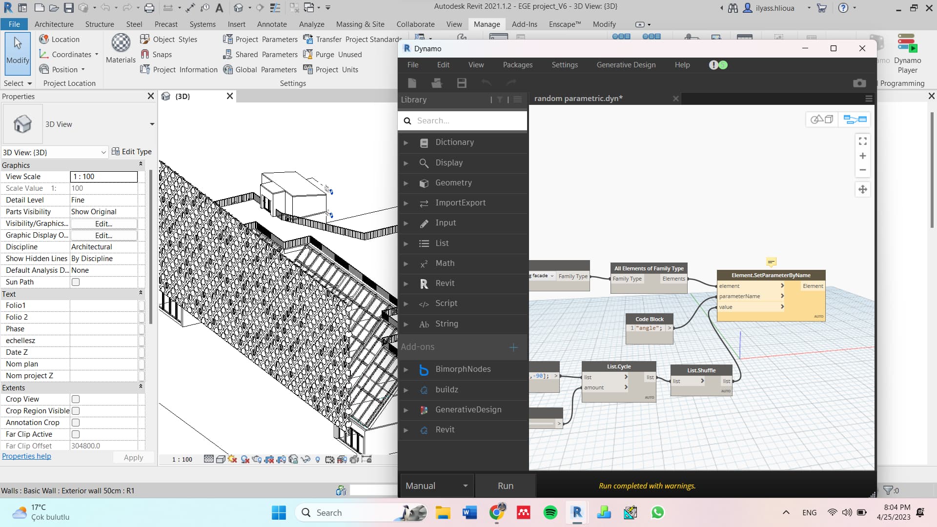Toggle the Annotation Crop checkbox
This screenshot has height=527, width=937.
(76, 423)
